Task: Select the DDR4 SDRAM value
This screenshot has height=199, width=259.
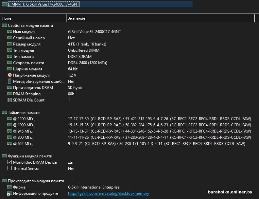Action: tap(79, 57)
